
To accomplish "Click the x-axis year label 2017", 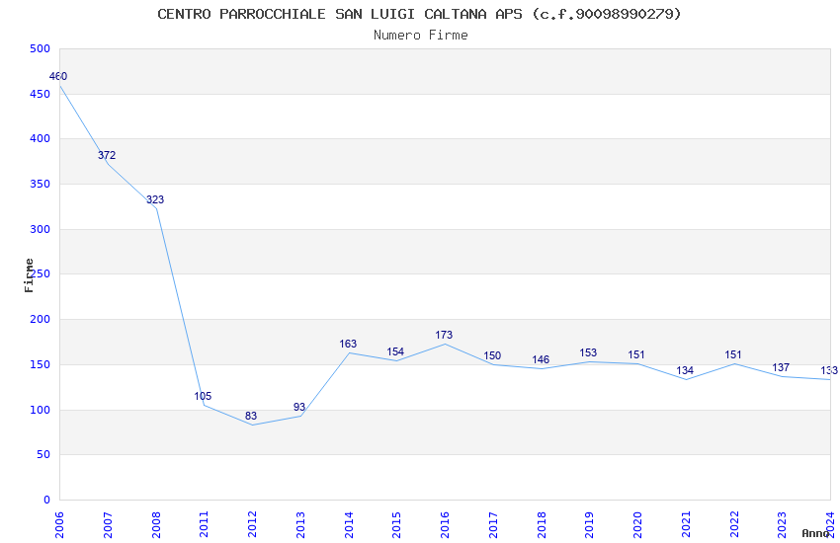I will 493,524.
